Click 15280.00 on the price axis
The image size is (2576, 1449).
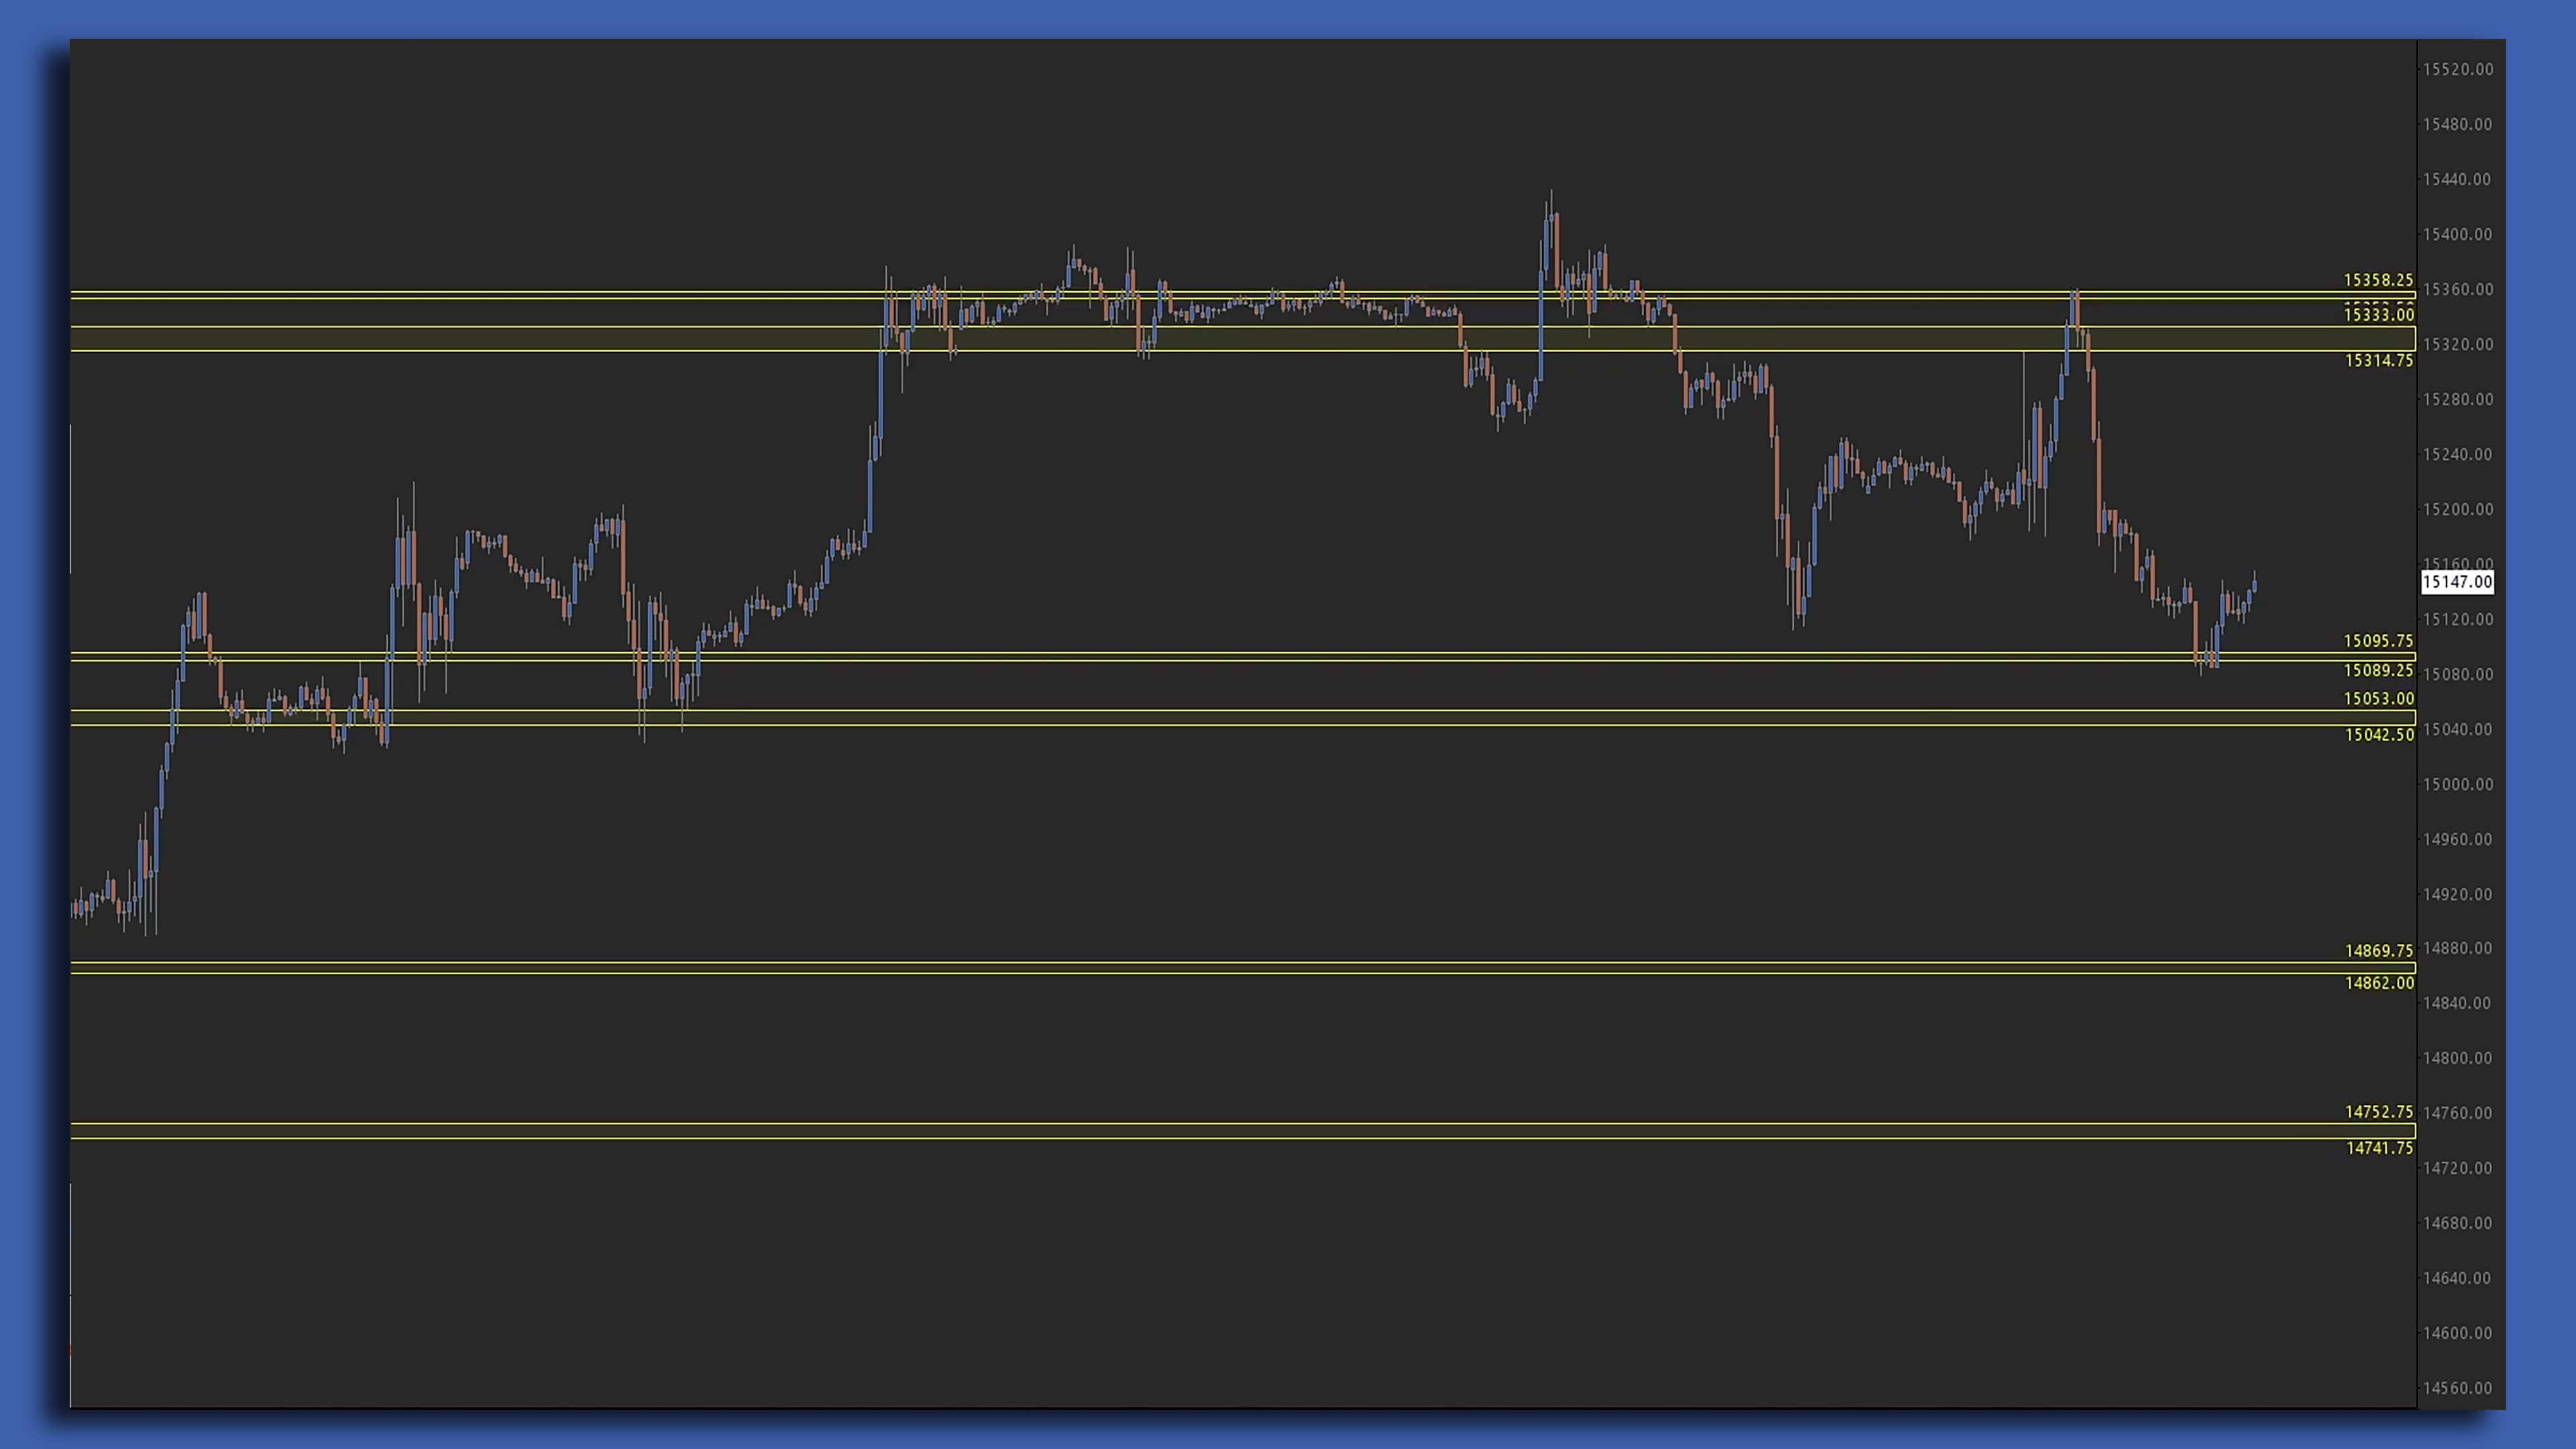(x=2457, y=399)
